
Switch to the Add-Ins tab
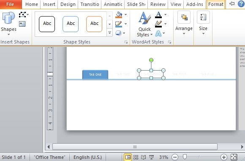coord(195,4)
